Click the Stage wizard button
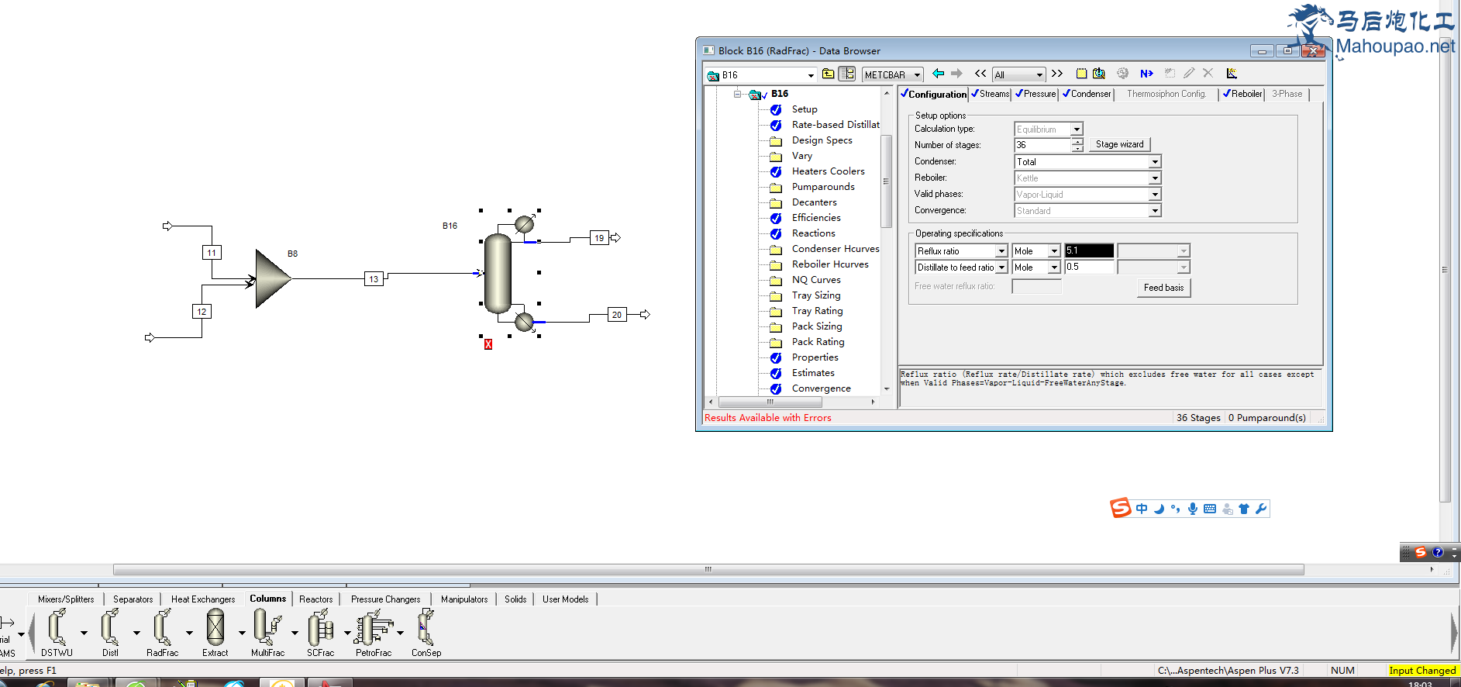 click(1119, 144)
